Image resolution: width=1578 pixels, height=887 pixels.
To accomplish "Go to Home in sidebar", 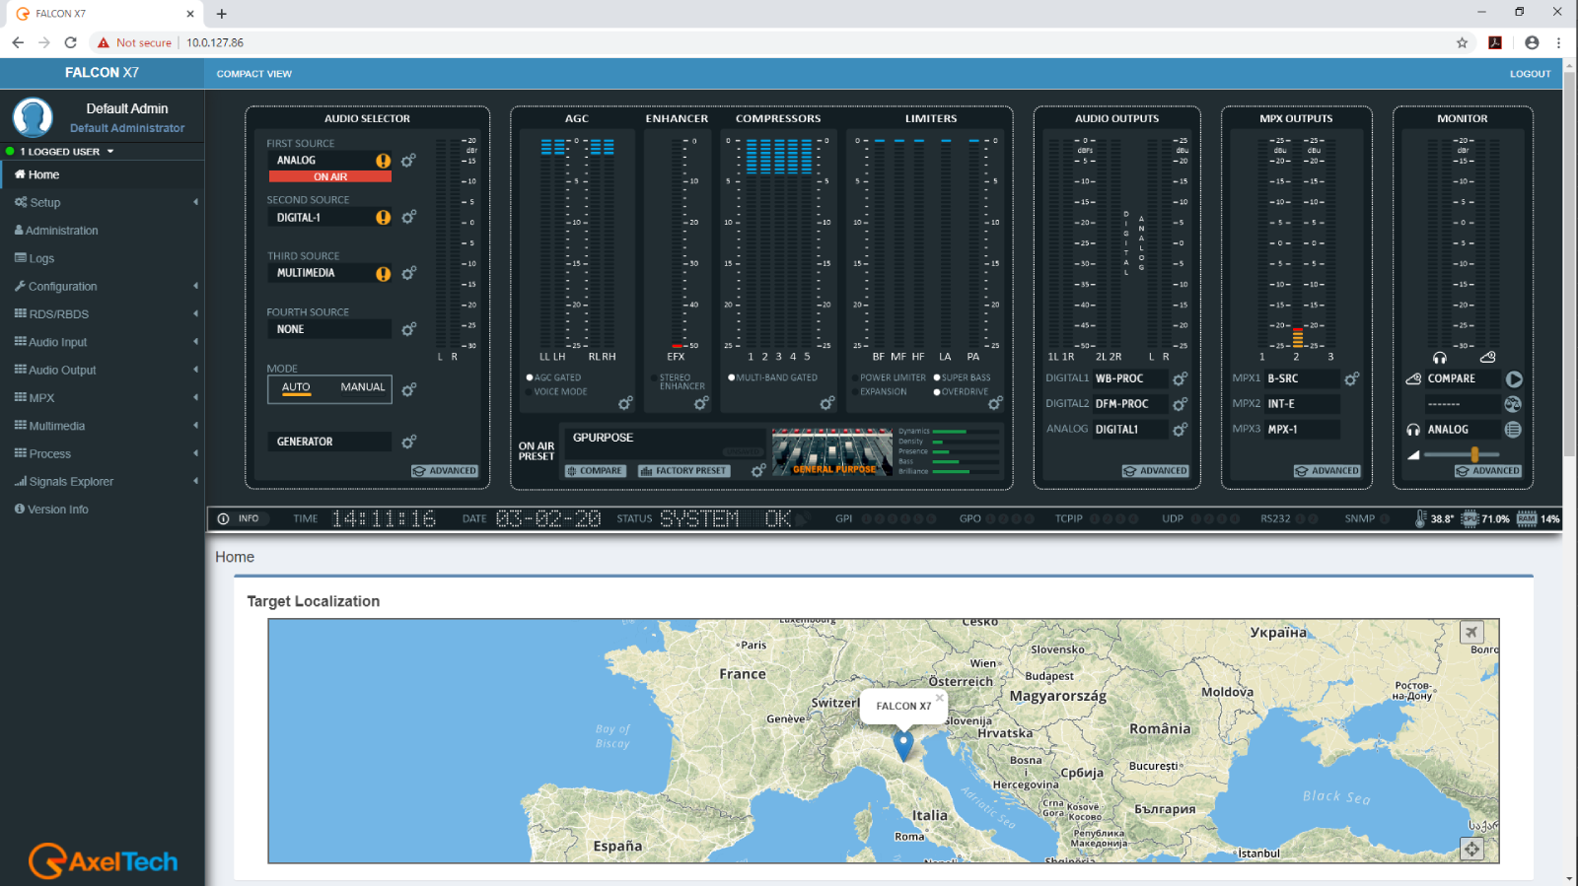I will 103,174.
